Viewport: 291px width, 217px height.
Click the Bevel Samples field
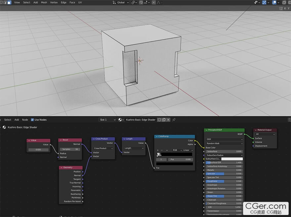point(70,149)
